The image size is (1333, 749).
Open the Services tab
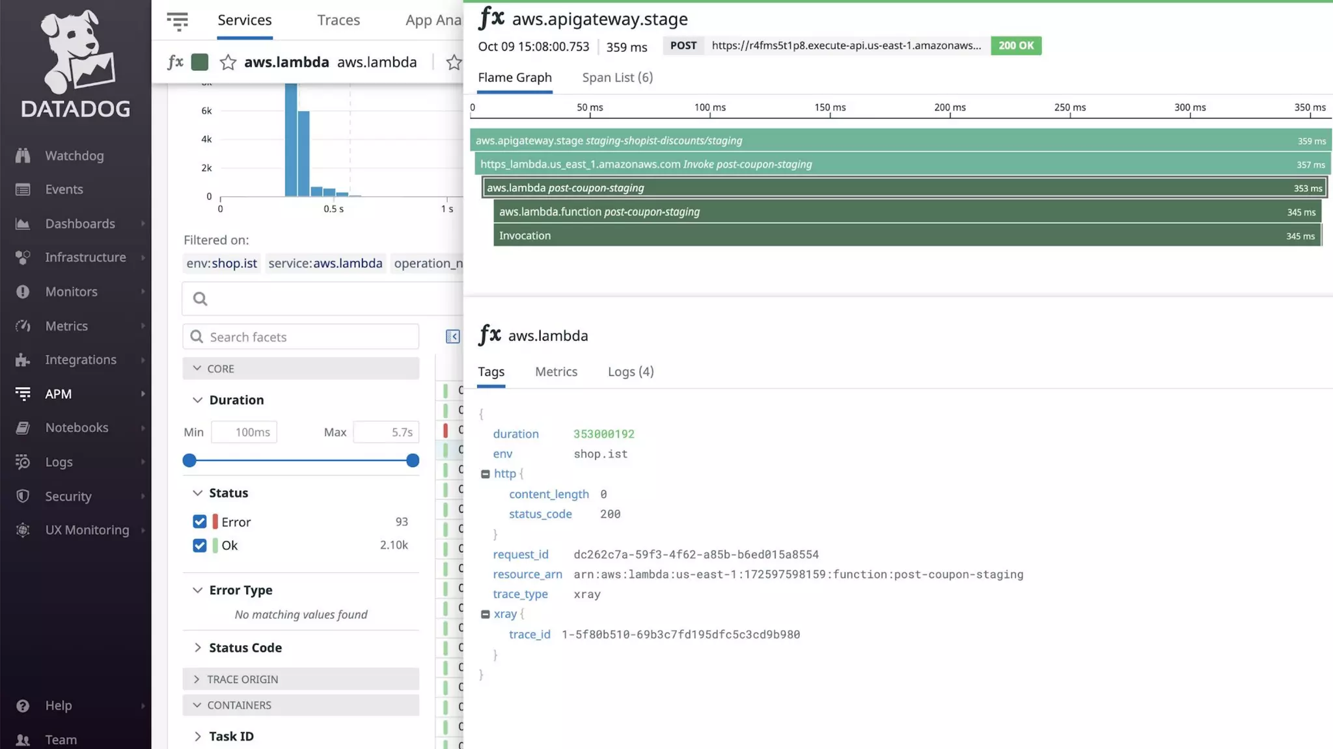click(x=245, y=20)
